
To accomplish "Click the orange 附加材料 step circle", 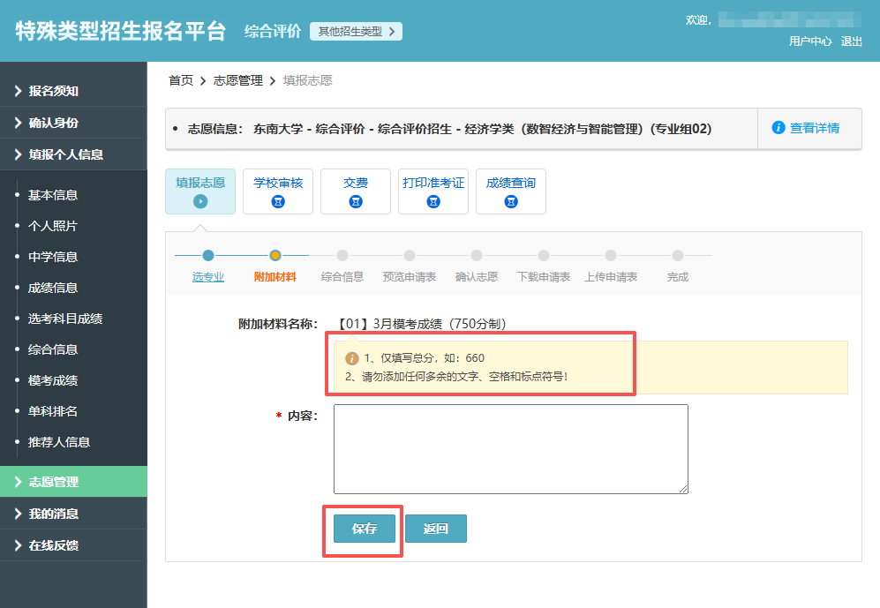I will (275, 256).
